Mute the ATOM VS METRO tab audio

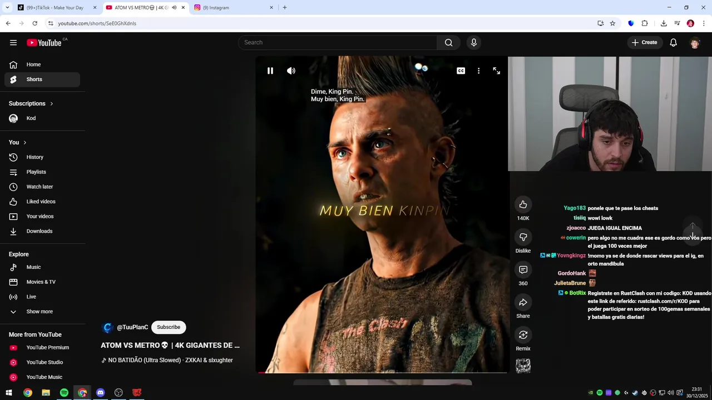click(x=174, y=8)
